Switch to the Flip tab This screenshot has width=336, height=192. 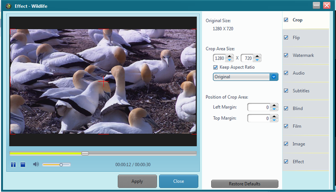(x=306, y=38)
